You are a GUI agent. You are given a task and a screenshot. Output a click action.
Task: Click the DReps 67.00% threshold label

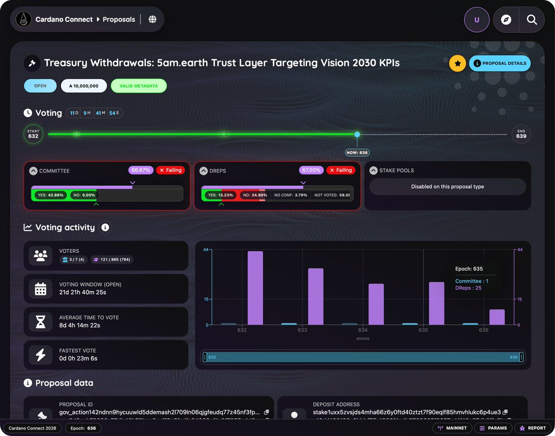point(311,170)
